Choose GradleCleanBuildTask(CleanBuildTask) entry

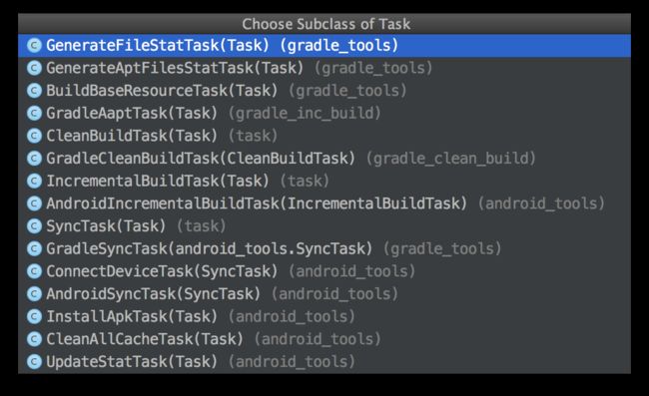[324, 159]
